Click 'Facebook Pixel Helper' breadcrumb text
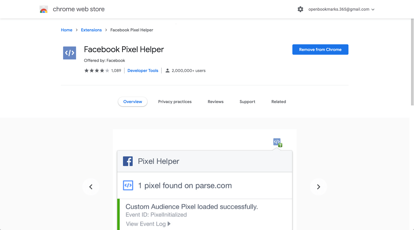Image resolution: width=414 pixels, height=230 pixels. pyautogui.click(x=132, y=30)
